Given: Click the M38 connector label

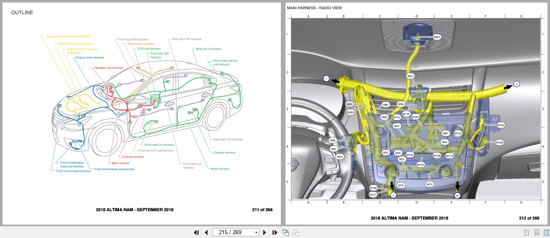Looking at the screenshot, I should point(332,140).
